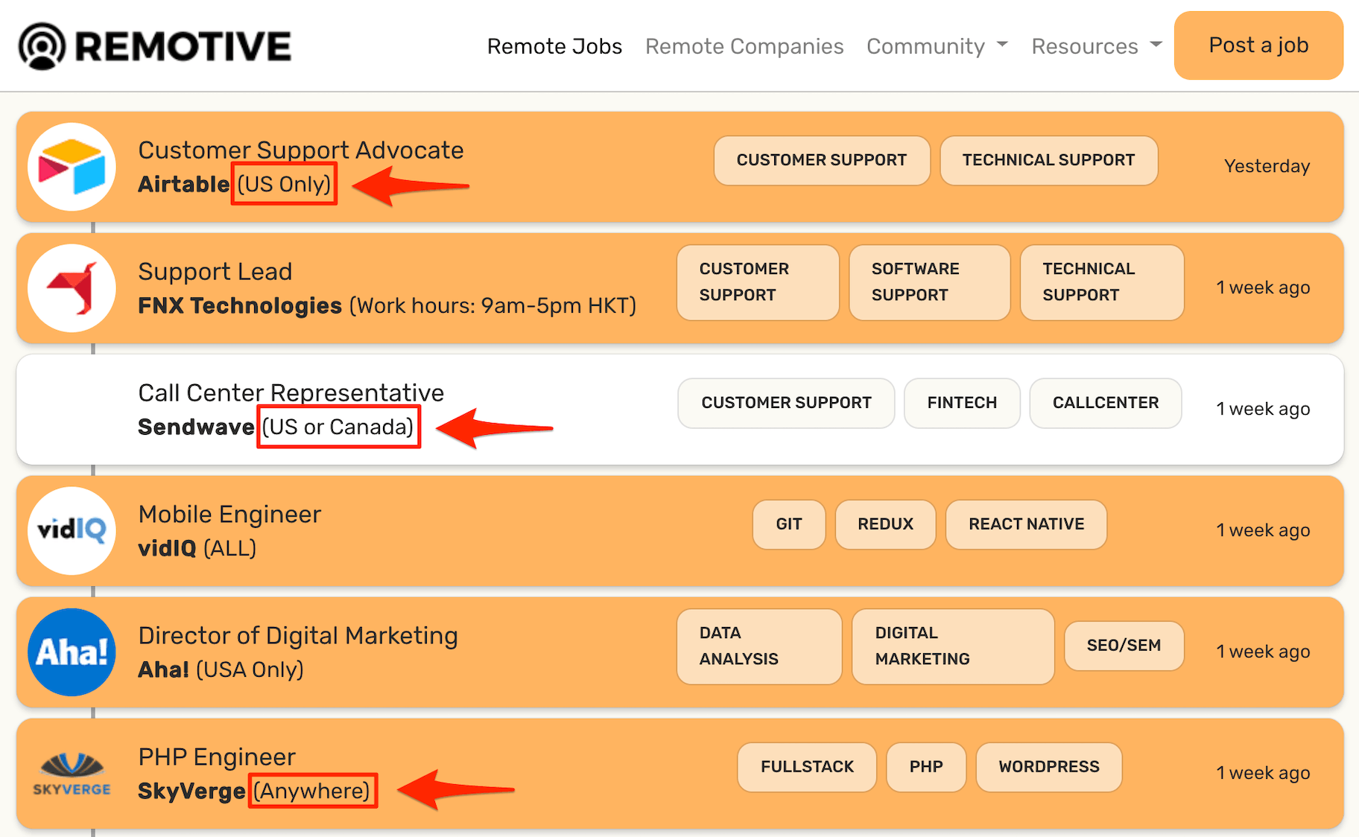1359x837 pixels.
Task: Open the Customer Support Advocate listing
Action: click(x=301, y=150)
